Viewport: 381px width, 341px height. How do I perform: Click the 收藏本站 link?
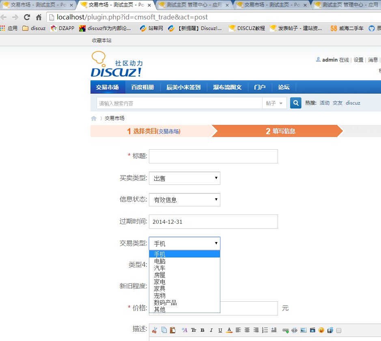coord(101,40)
